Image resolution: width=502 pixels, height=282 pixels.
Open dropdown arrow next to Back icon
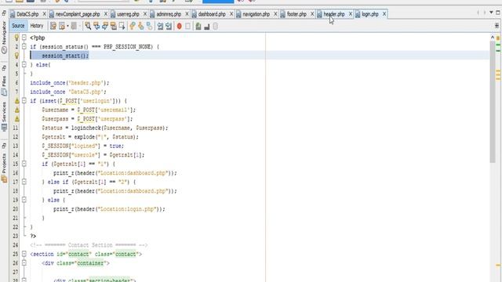coord(67,26)
